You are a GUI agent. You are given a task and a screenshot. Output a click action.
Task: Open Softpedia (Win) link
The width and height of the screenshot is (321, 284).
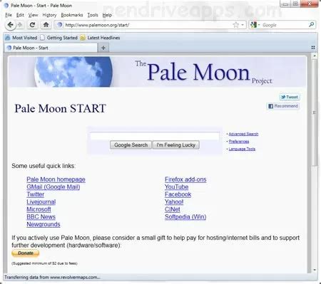coord(185,217)
